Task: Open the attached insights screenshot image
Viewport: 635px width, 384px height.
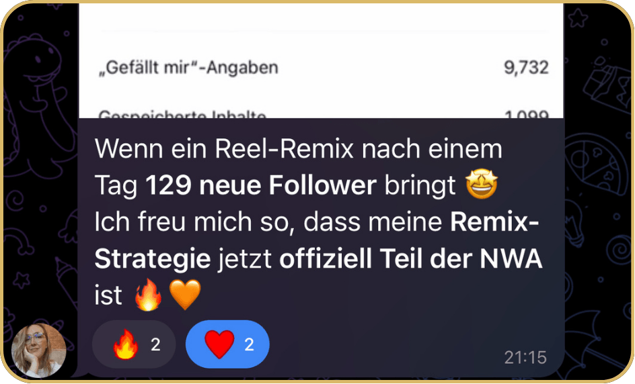Action: click(321, 60)
